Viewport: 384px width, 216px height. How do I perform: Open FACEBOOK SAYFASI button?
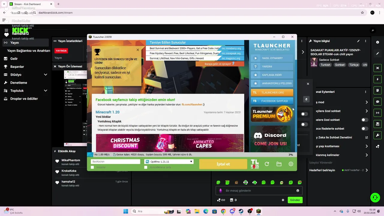272,101
